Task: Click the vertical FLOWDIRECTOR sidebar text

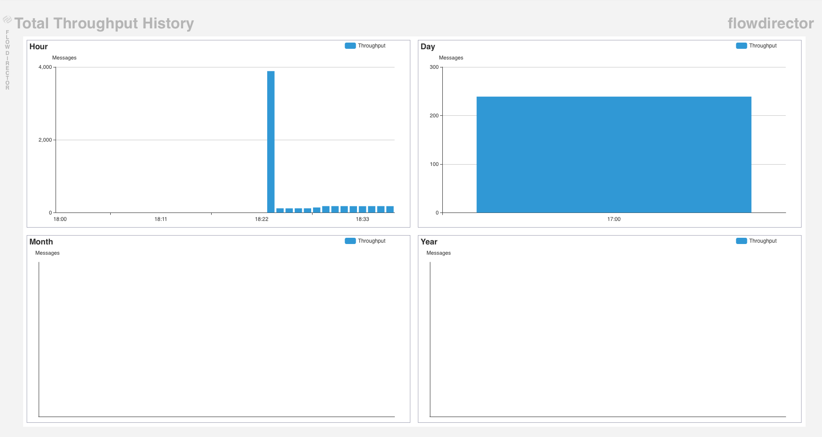Action: [x=7, y=60]
